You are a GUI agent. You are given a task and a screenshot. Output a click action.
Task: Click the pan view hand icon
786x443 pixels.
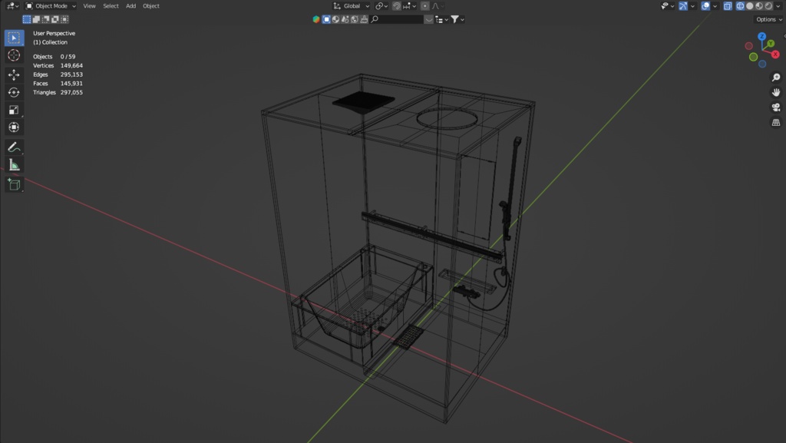tap(776, 92)
